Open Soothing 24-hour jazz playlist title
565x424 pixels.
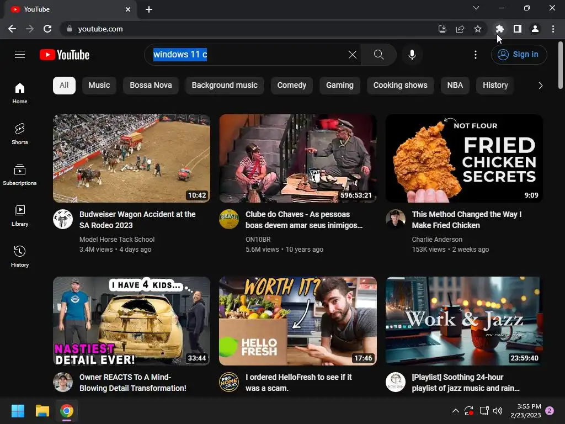tap(466, 383)
